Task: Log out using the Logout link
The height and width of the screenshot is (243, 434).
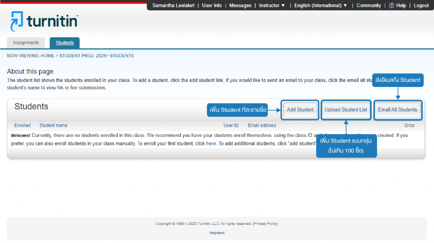Action: tap(421, 6)
